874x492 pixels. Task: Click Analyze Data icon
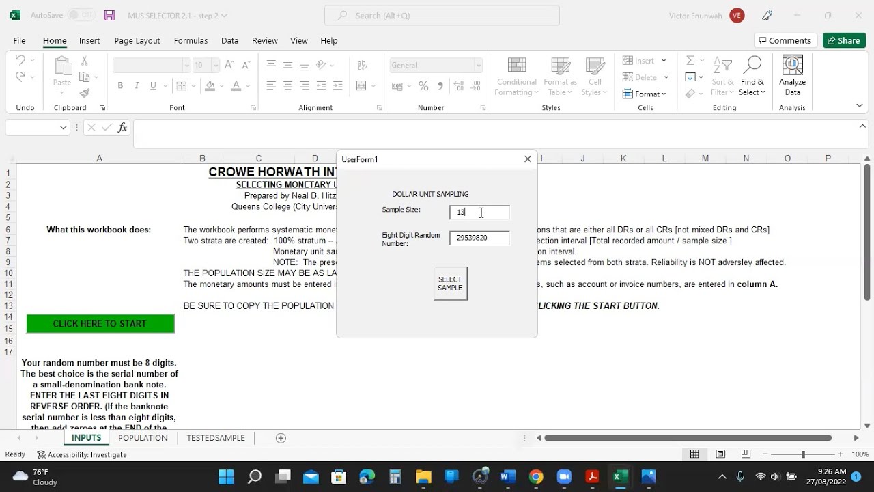[792, 77]
